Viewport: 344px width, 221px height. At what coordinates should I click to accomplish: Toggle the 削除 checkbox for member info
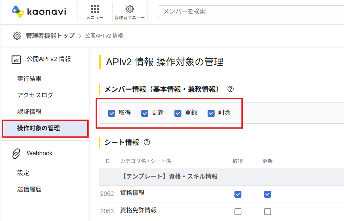click(211, 113)
